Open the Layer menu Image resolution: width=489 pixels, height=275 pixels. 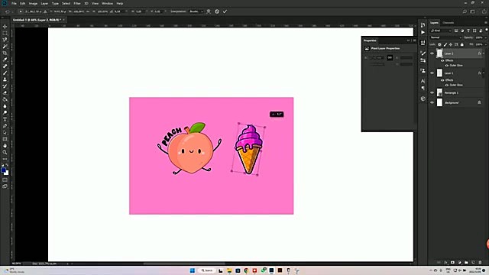(44, 3)
